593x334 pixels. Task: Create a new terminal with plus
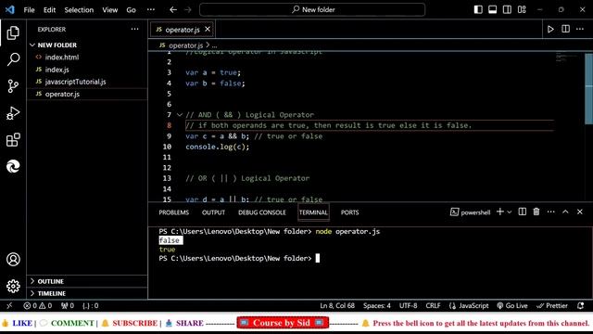coord(500,212)
